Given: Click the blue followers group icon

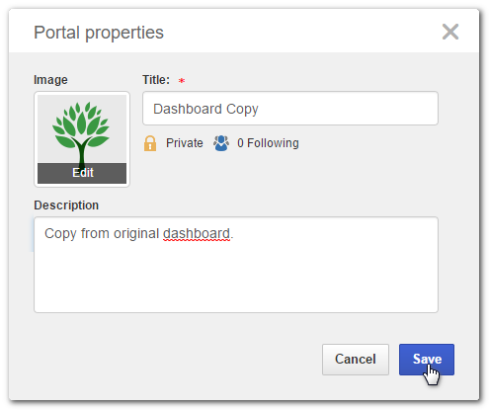Looking at the screenshot, I should [x=221, y=143].
